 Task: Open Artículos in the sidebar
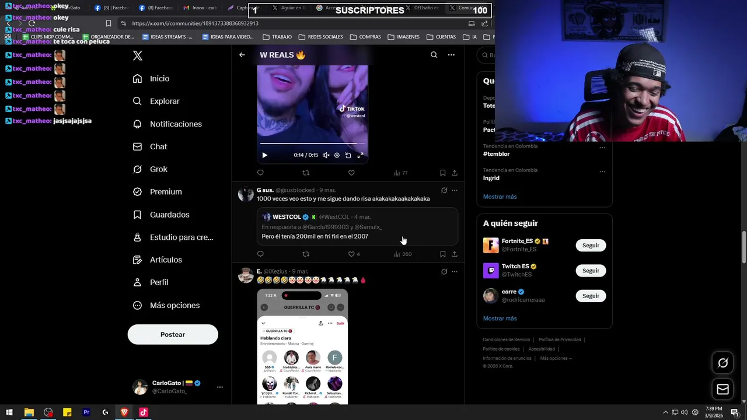pos(158,260)
